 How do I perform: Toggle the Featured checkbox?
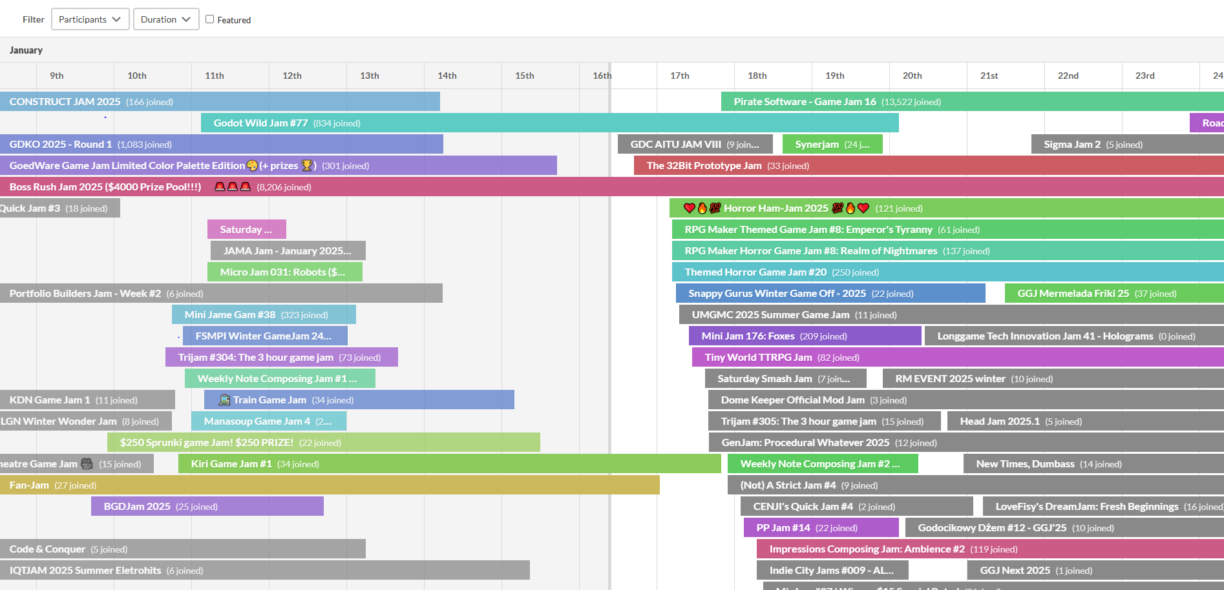tap(209, 19)
